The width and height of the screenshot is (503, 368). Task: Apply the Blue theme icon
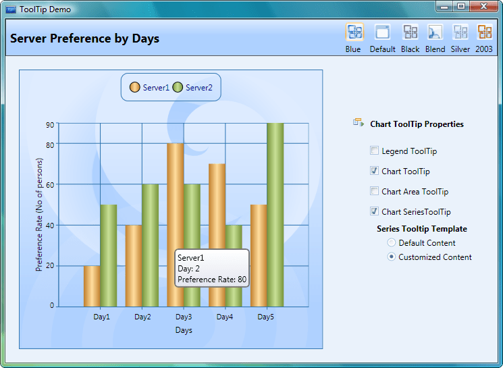pos(354,32)
